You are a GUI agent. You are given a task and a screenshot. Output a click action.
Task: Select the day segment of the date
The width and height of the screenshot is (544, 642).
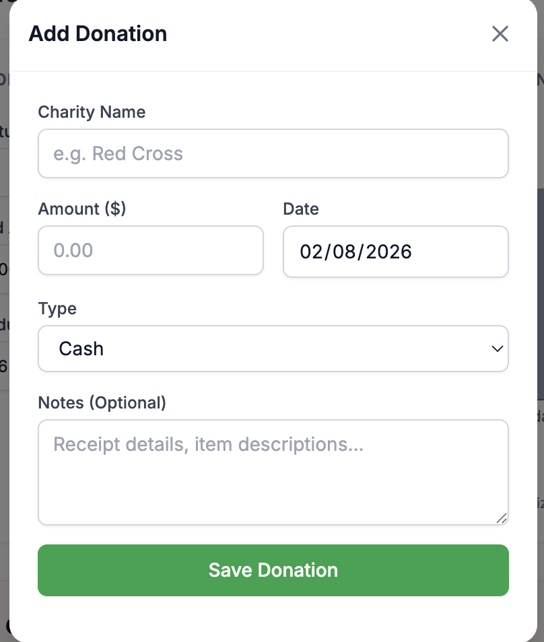coord(343,252)
